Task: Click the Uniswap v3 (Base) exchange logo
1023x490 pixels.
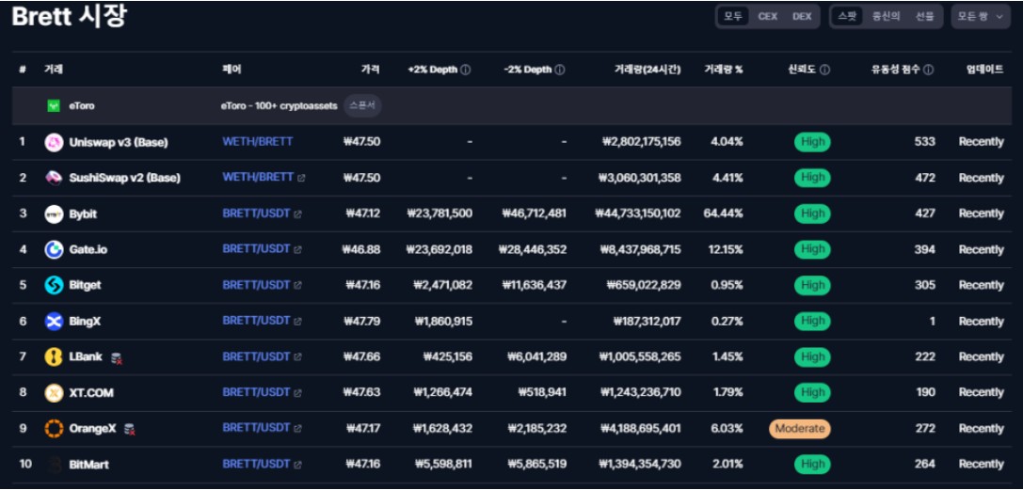Action: pos(54,142)
